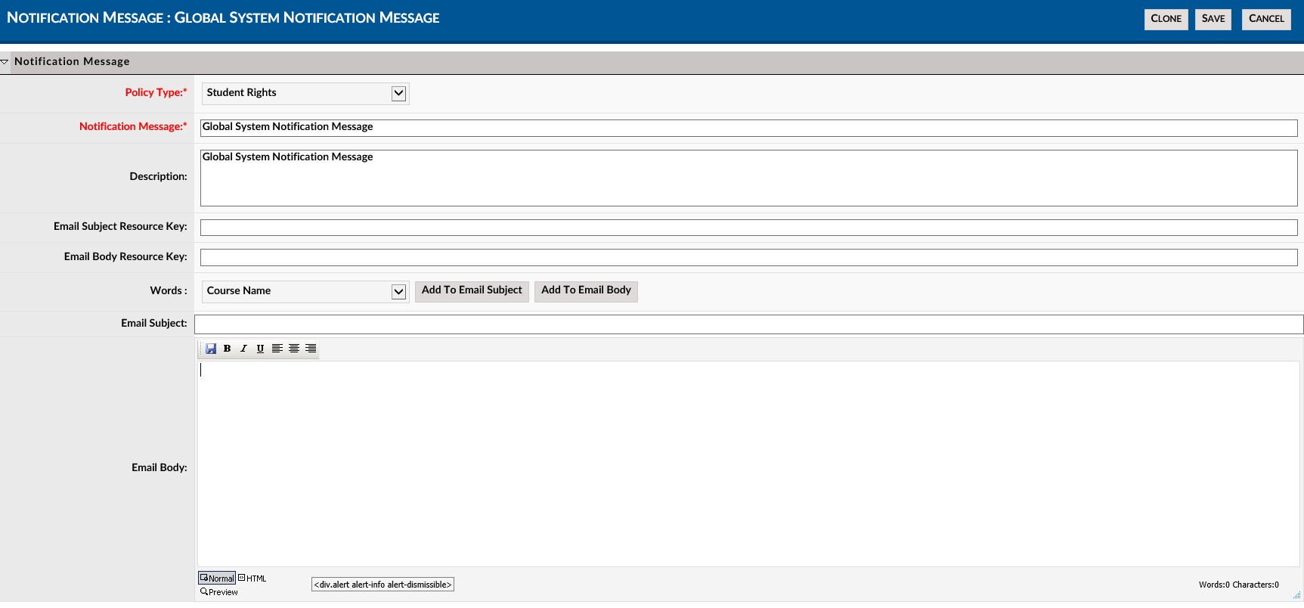Screen dimensions: 1304x608
Task: Focus the Email Body Resource Key field
Action: tap(748, 258)
